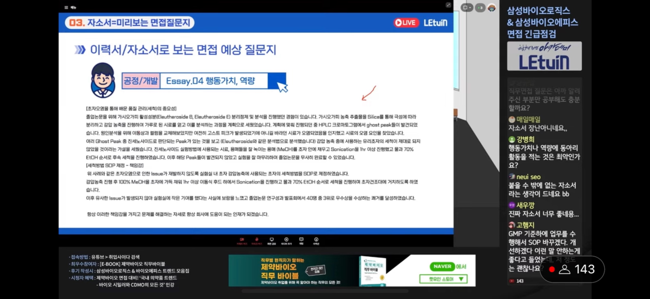Click chat user 강병희's name
The image size is (650, 299).
click(x=525, y=139)
